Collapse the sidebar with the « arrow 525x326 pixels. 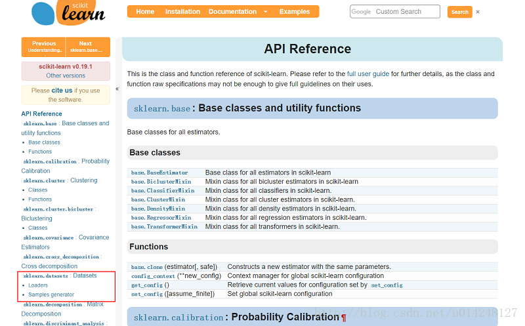pos(117,89)
